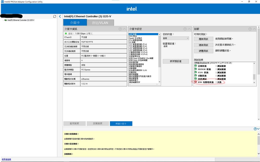Click the refresh adapter list icon

[x=55, y=16]
